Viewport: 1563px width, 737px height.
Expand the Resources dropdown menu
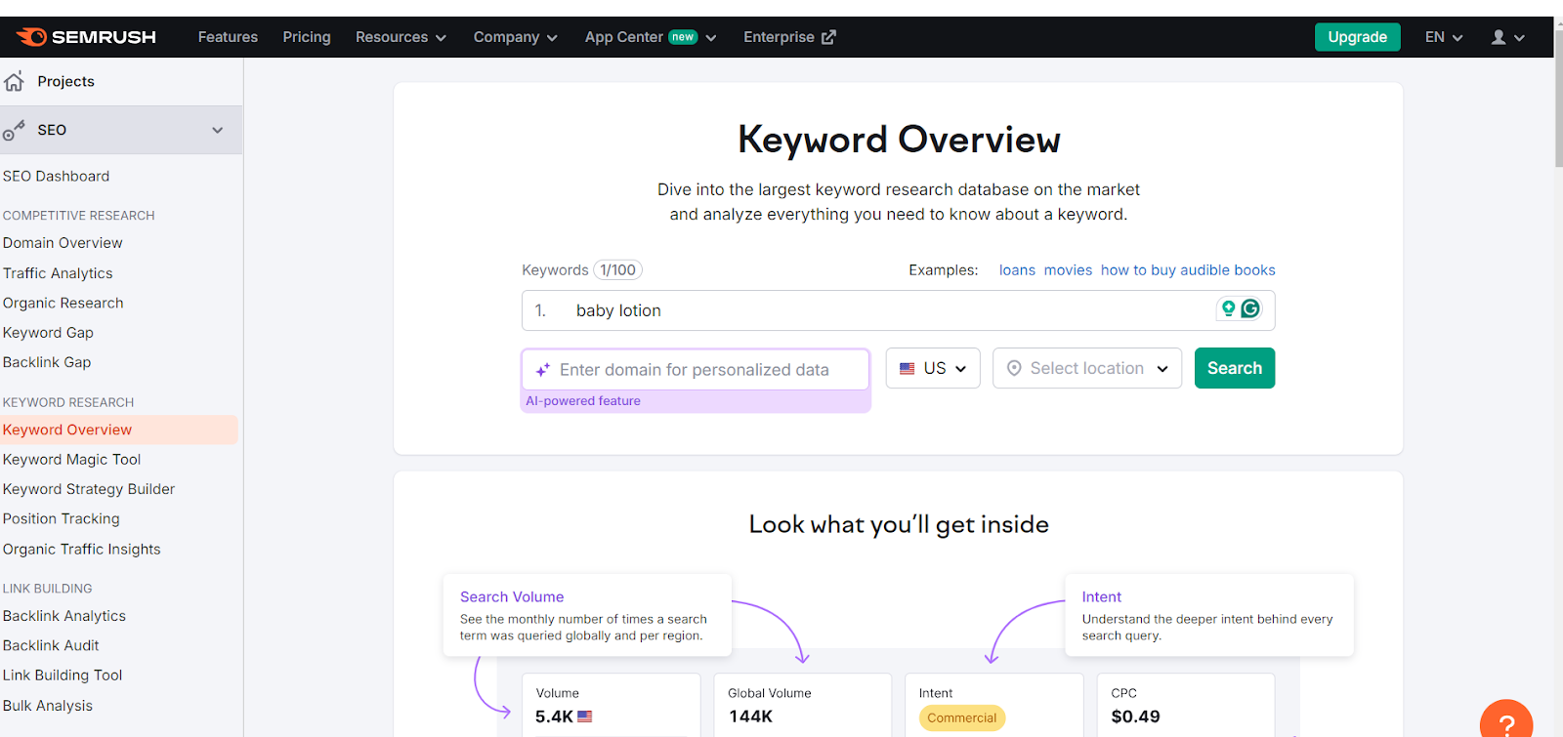(x=401, y=37)
